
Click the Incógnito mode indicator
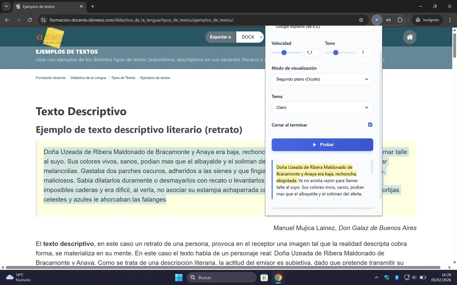[x=427, y=20]
